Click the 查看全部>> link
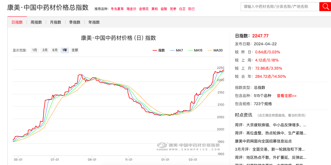The image size is (331, 165). tap(287, 96)
